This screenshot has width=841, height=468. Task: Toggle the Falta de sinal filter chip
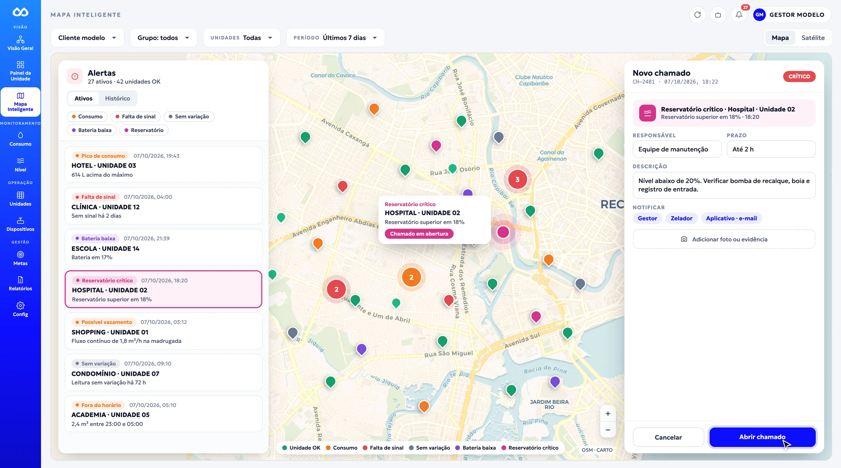136,116
